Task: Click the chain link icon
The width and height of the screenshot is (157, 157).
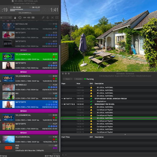Action: coord(43,18)
